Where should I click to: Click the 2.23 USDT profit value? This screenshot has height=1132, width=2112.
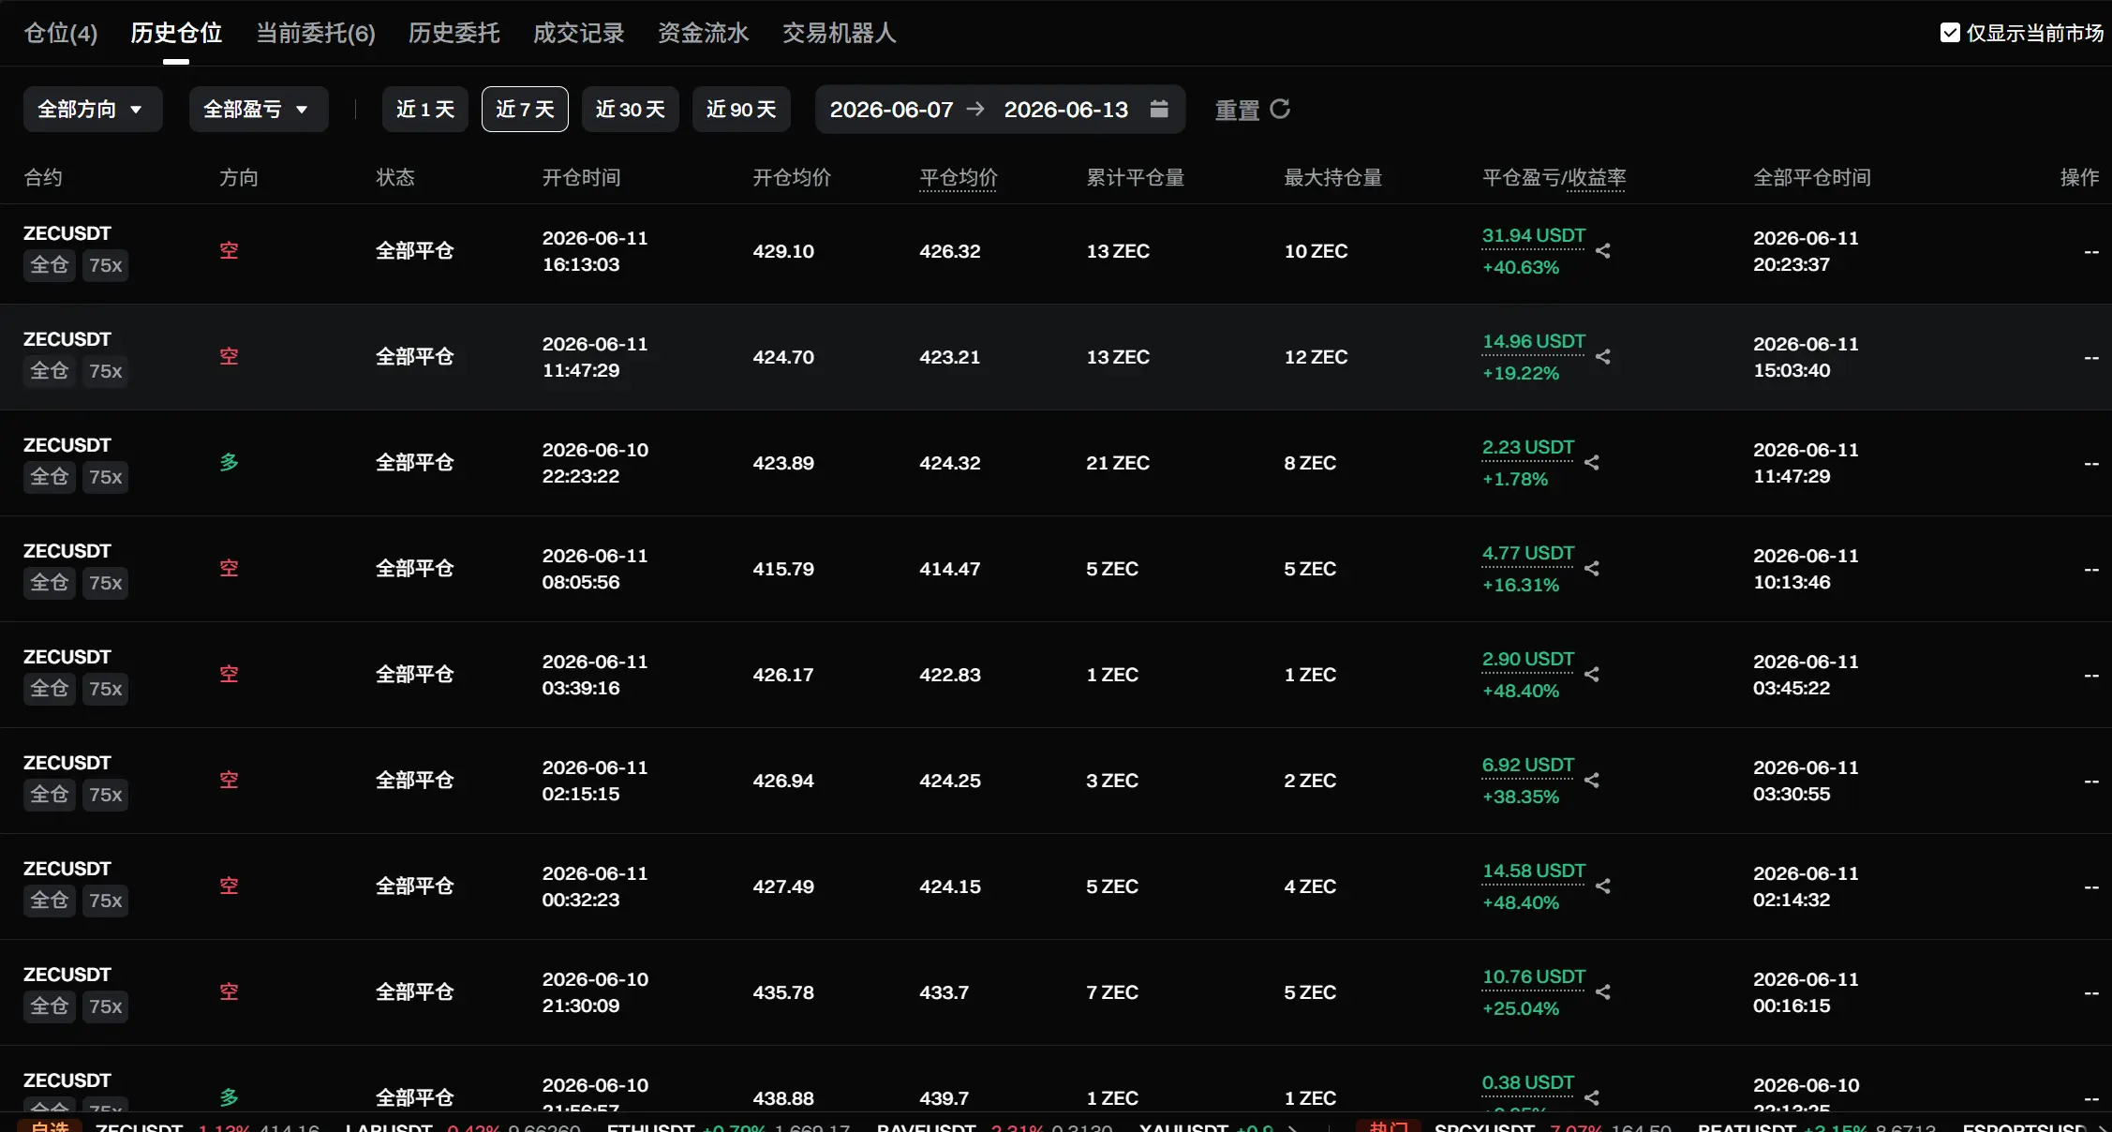1528,447
